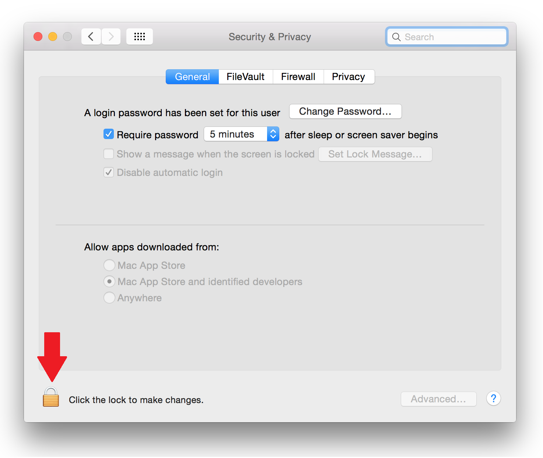Toggle Disable automatic login checkbox
Screen dimensions: 543x458
109,172
